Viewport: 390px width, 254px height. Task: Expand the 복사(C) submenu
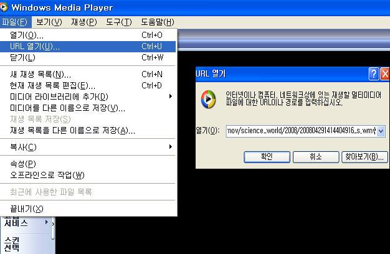(x=88, y=147)
